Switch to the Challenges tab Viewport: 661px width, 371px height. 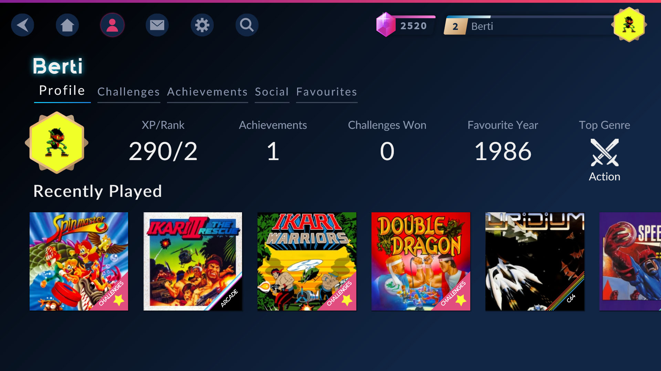(129, 92)
